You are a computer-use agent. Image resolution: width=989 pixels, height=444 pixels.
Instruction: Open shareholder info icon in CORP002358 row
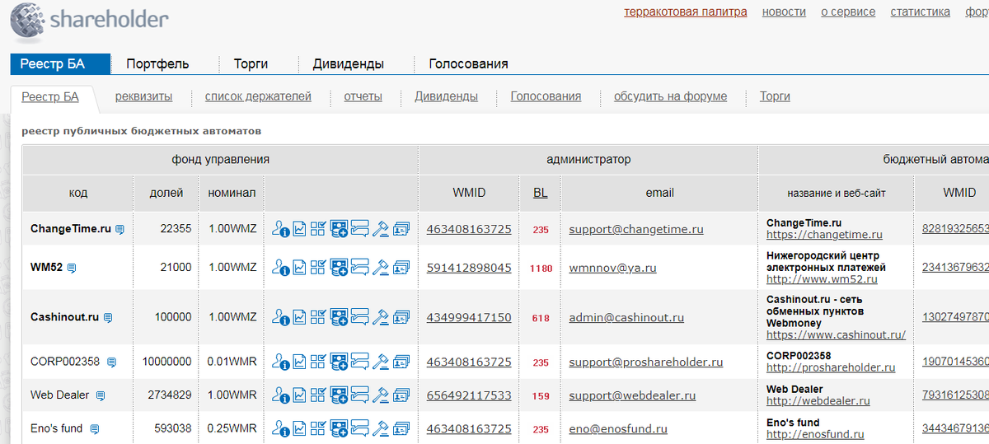pyautogui.click(x=280, y=362)
